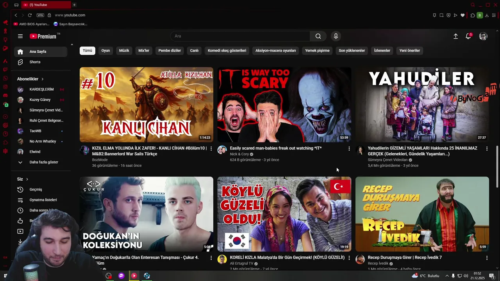Open the Elwind subscription channel

[x=41, y=152]
